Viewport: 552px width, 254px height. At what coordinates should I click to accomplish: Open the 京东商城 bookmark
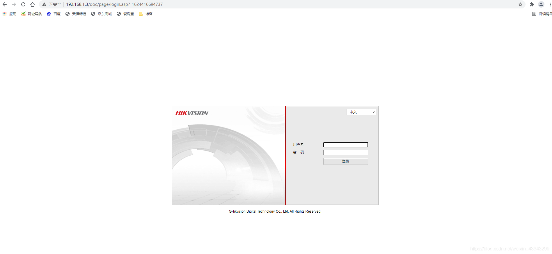click(x=102, y=14)
